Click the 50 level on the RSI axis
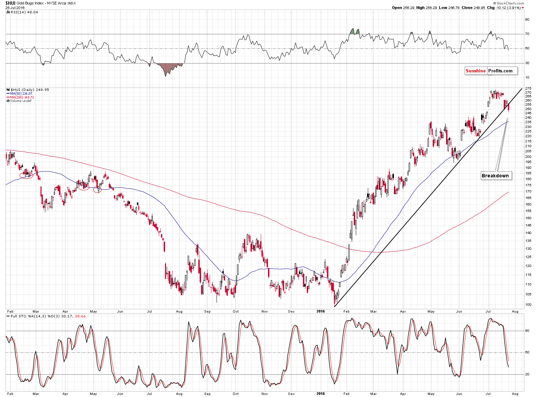Viewport: 537px width, 397px height. [527, 48]
